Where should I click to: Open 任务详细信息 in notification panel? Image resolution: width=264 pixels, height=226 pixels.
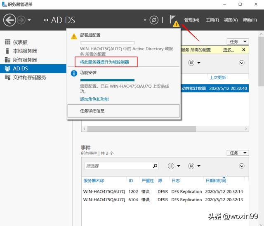point(123,111)
